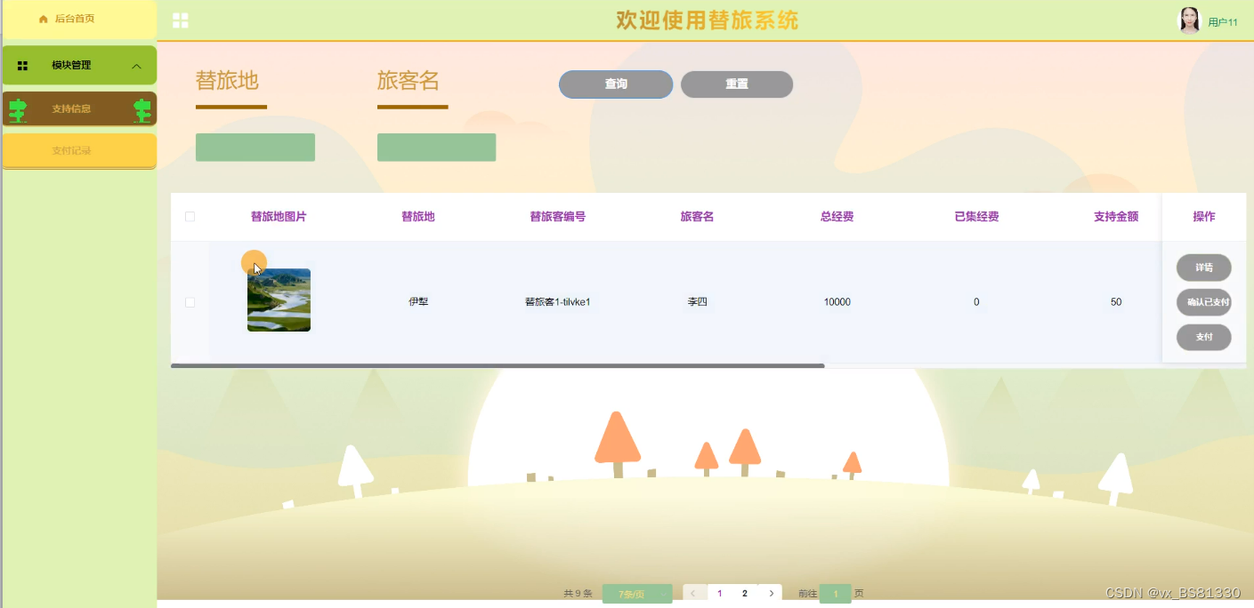Click the 详情 details button
The image size is (1254, 608).
pos(1204,268)
